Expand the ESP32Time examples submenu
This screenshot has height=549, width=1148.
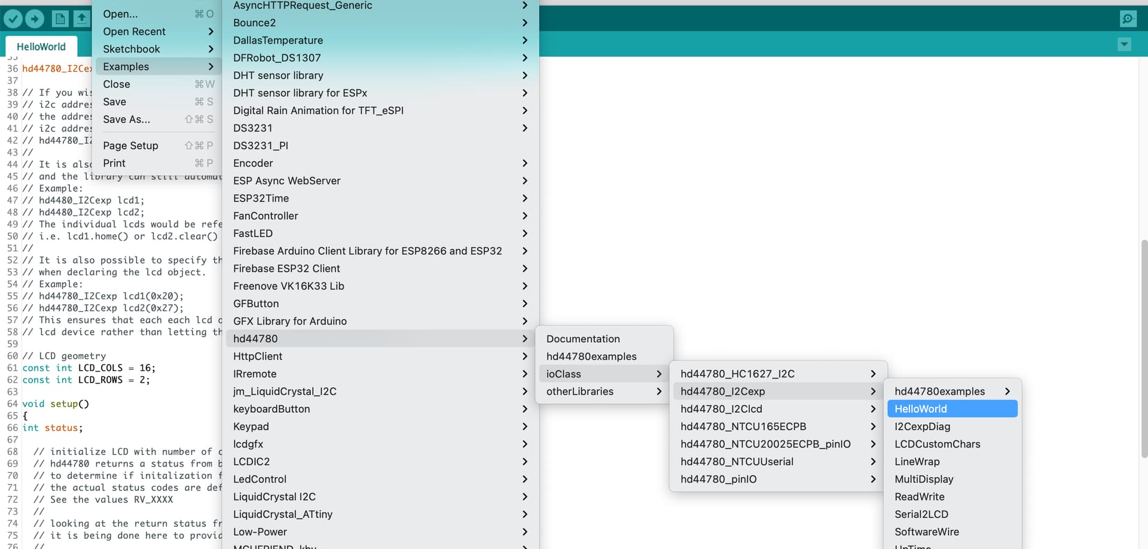380,198
